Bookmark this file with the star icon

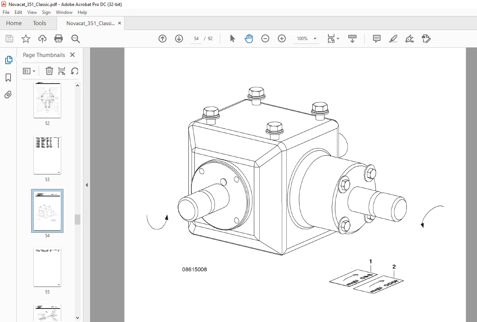pos(26,39)
